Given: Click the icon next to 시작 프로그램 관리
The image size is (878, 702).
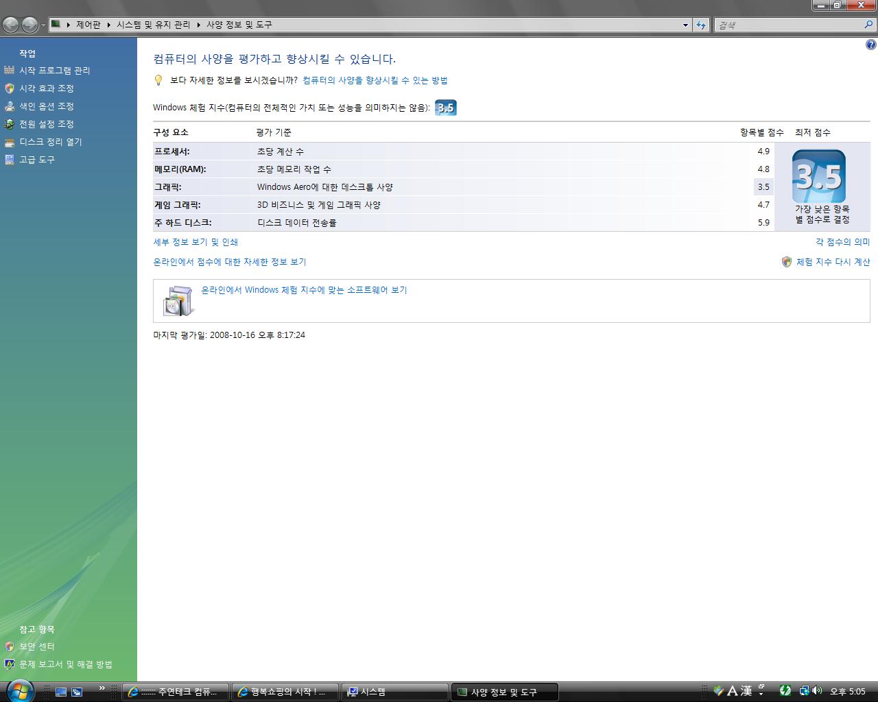Looking at the screenshot, I should click(x=9, y=70).
